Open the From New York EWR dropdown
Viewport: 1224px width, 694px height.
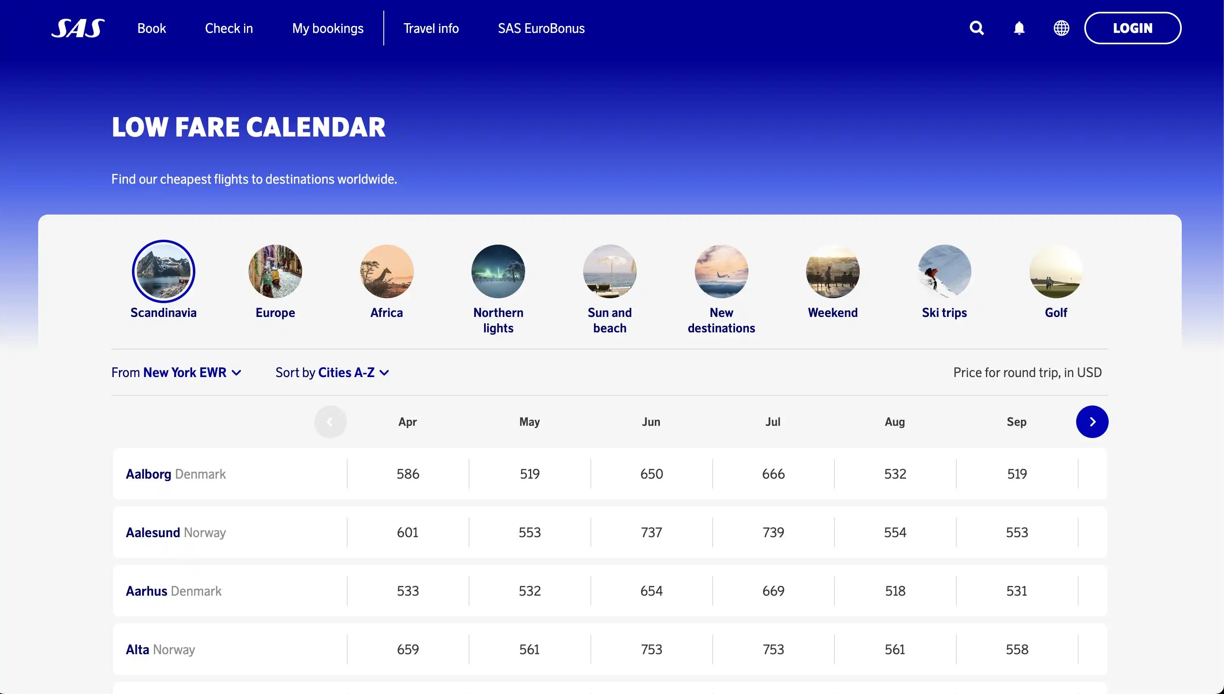(176, 372)
